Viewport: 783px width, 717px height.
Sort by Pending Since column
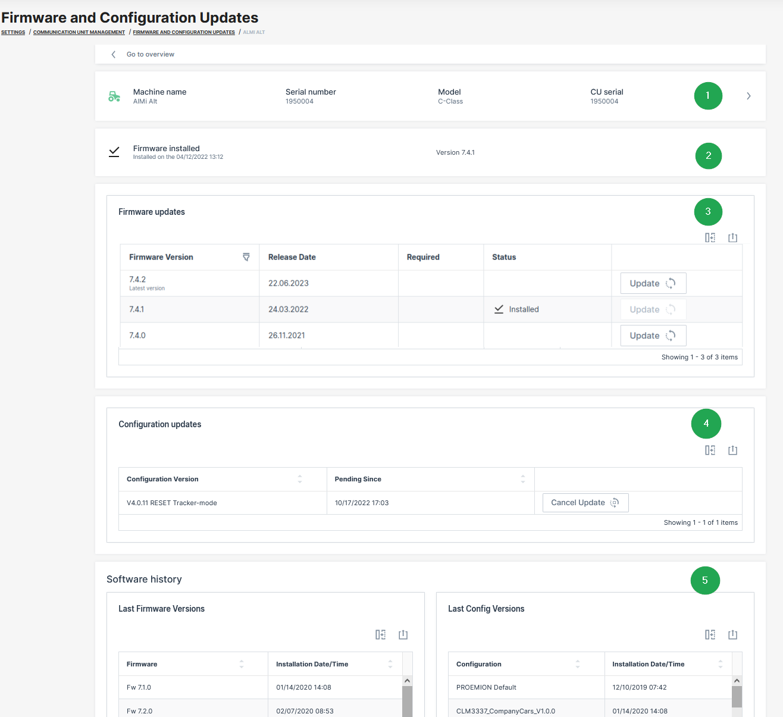tap(523, 479)
